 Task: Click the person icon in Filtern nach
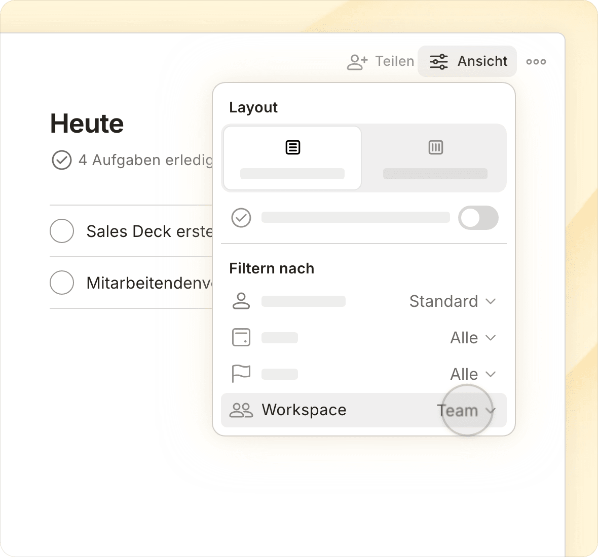(x=241, y=301)
